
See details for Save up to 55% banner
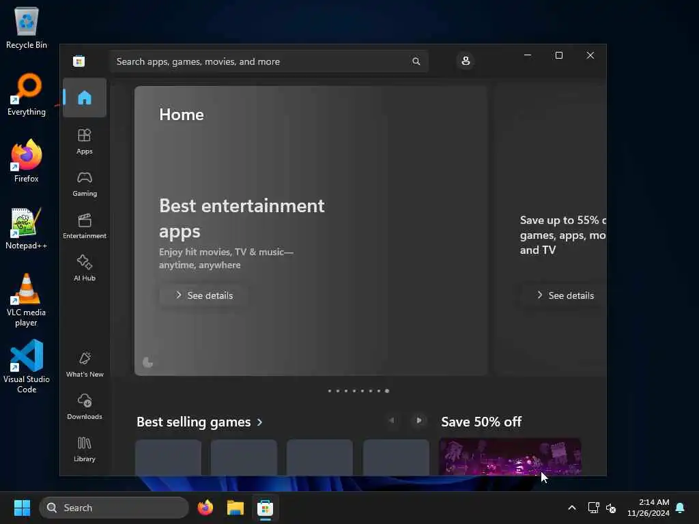[565, 295]
